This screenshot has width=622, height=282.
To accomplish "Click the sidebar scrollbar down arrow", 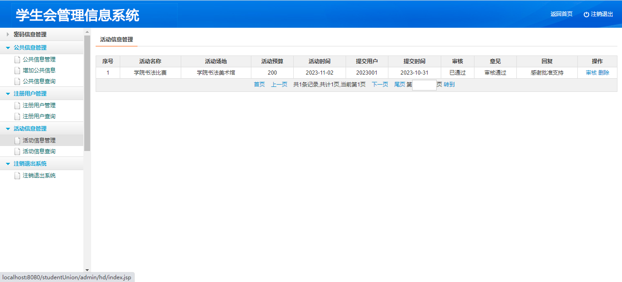I will point(87,270).
